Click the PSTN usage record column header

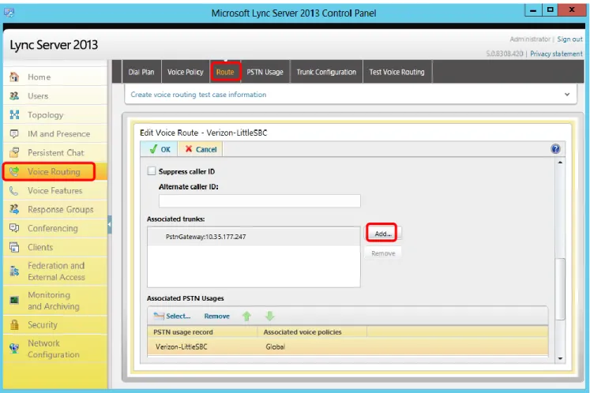(x=202, y=332)
